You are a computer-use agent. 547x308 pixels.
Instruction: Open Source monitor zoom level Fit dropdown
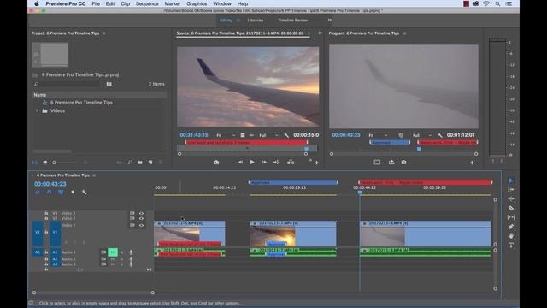pos(226,135)
